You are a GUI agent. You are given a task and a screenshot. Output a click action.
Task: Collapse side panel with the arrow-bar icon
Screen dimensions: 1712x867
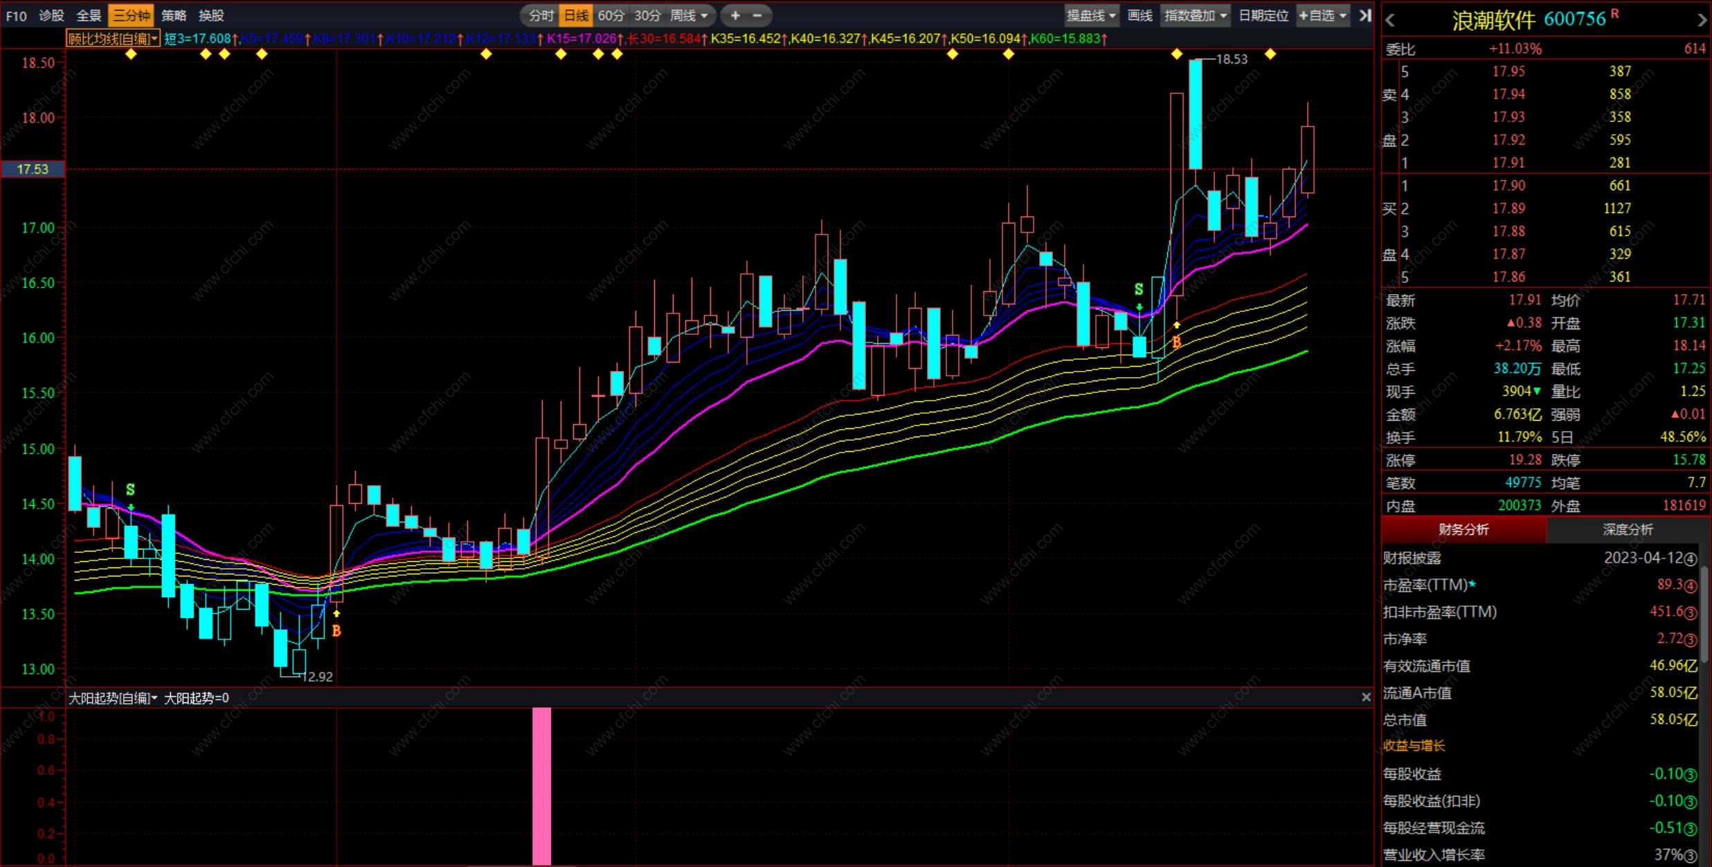[1364, 15]
